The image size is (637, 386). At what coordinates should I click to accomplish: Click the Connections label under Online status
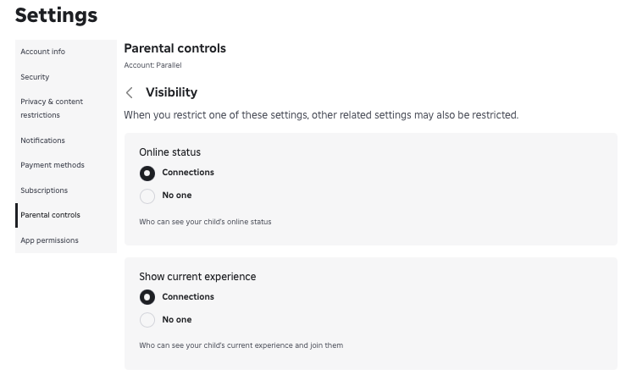coord(188,173)
